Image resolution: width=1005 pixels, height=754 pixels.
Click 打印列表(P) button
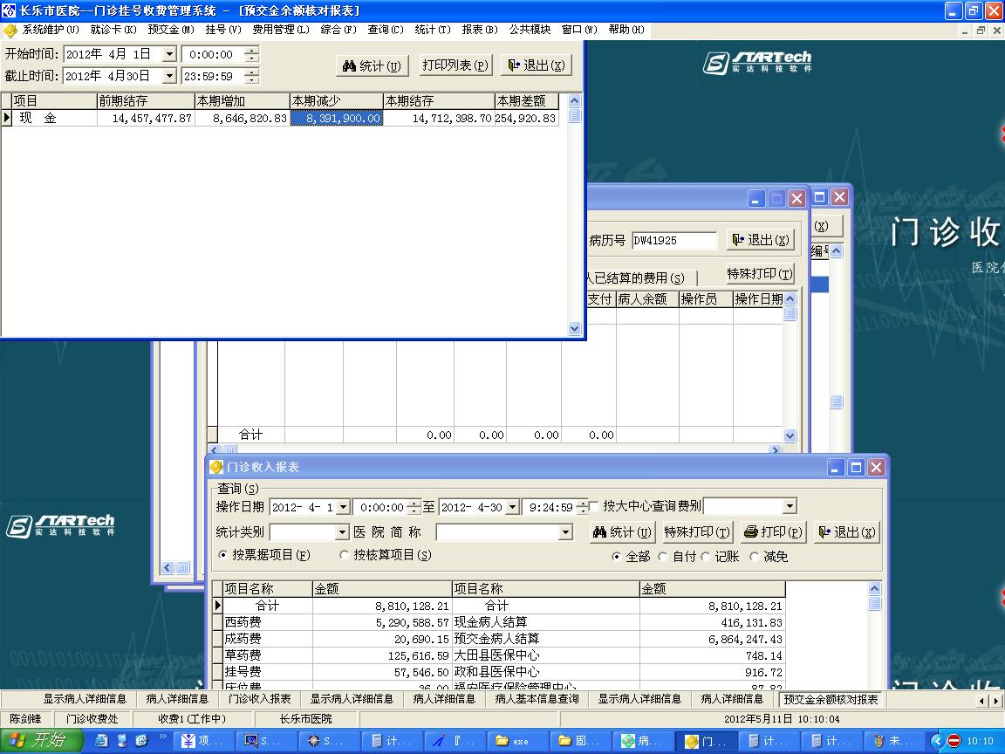click(x=455, y=65)
